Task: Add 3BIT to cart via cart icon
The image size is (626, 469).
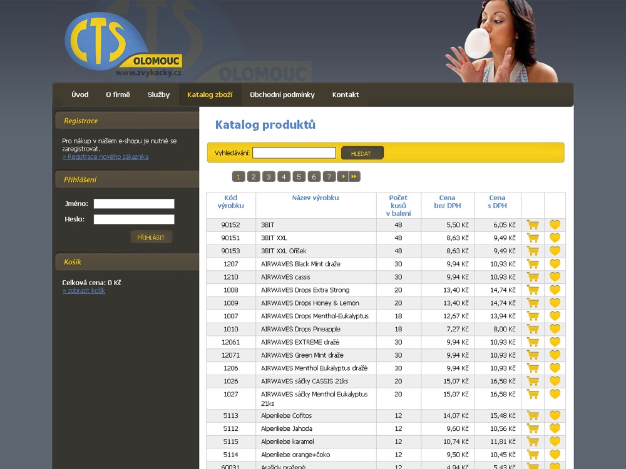Action: point(533,224)
